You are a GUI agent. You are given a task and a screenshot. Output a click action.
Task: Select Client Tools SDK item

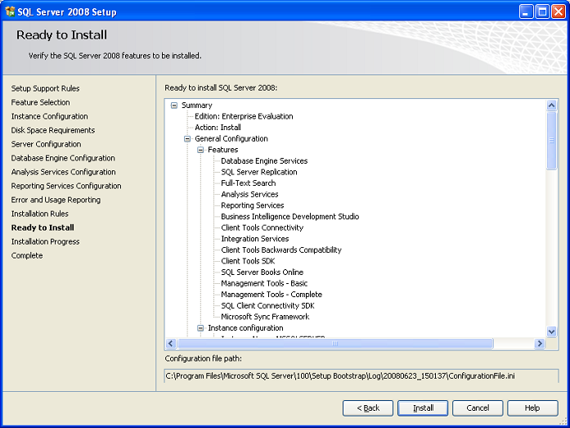(x=248, y=261)
